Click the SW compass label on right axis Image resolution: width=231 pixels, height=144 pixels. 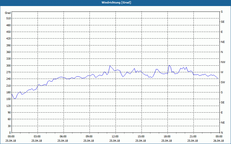223,82
